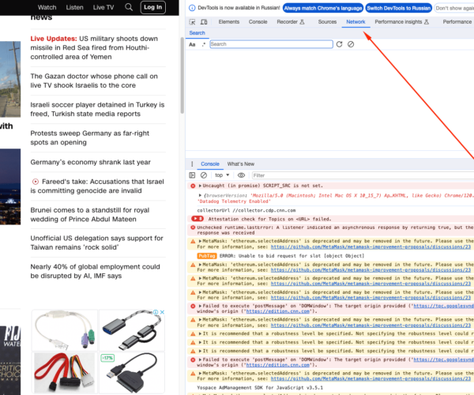This screenshot has height=395, width=474.
Task: Open the CNN site search magnifier
Action: pos(130,7)
